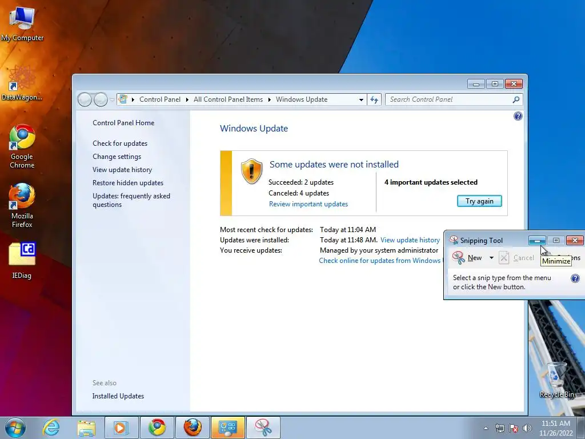
Task: Click View update history beside install time
Action: click(410, 240)
